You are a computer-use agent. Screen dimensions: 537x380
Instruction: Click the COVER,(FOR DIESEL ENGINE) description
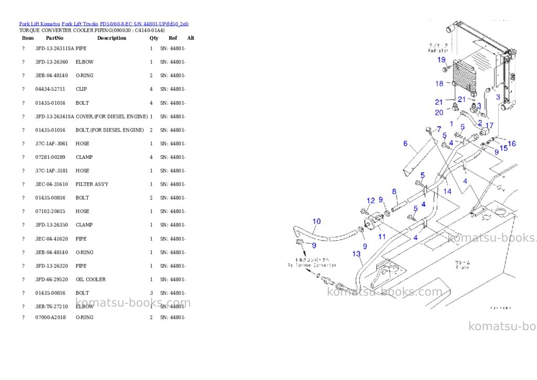(112, 117)
